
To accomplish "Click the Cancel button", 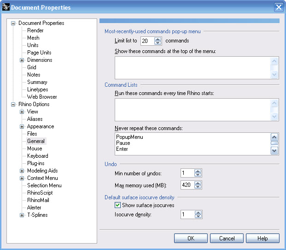I will (x=227, y=238).
